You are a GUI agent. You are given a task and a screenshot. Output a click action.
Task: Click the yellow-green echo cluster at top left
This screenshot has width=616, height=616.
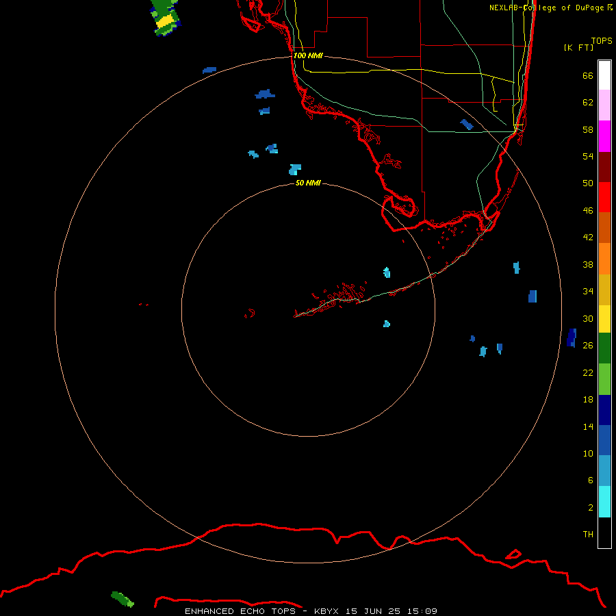point(166,18)
